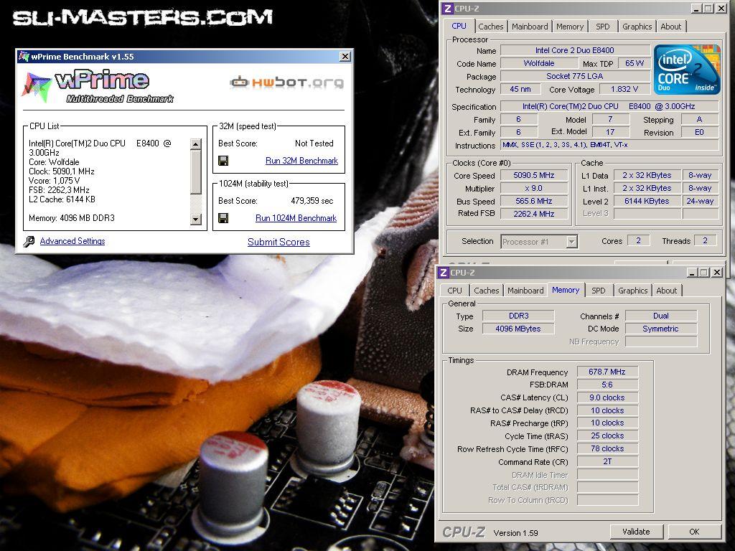Maximize the lower CPU-Z window

704,272
